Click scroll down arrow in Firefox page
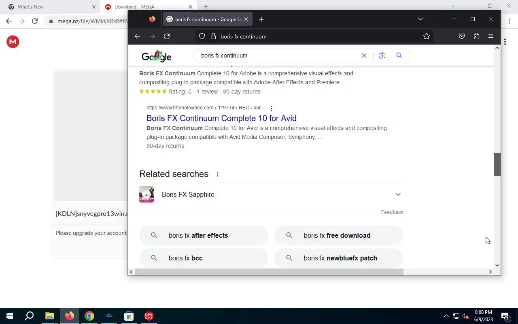This screenshot has width=518, height=324. click(x=497, y=265)
